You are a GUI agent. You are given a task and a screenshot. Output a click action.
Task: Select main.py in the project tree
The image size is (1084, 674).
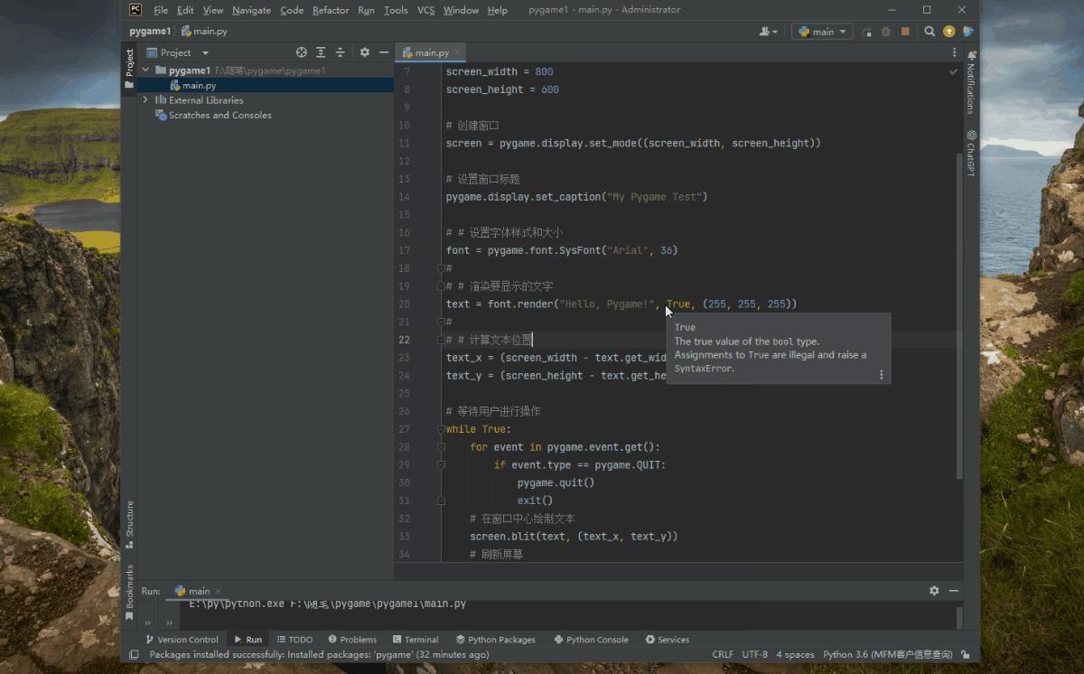(199, 85)
